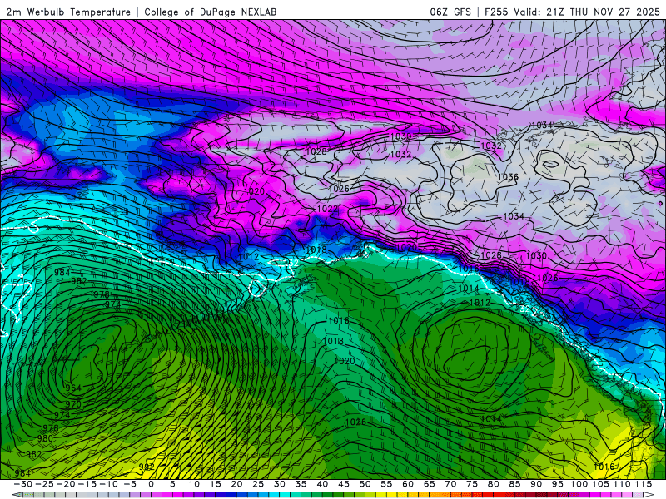Click the 'F255 Valid: 21Z THU NOV 27 2025' text
The height and width of the screenshot is (499, 666).
(573, 12)
